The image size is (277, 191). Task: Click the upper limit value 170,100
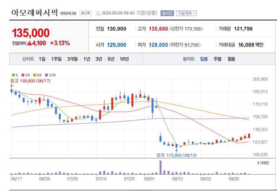193,29
